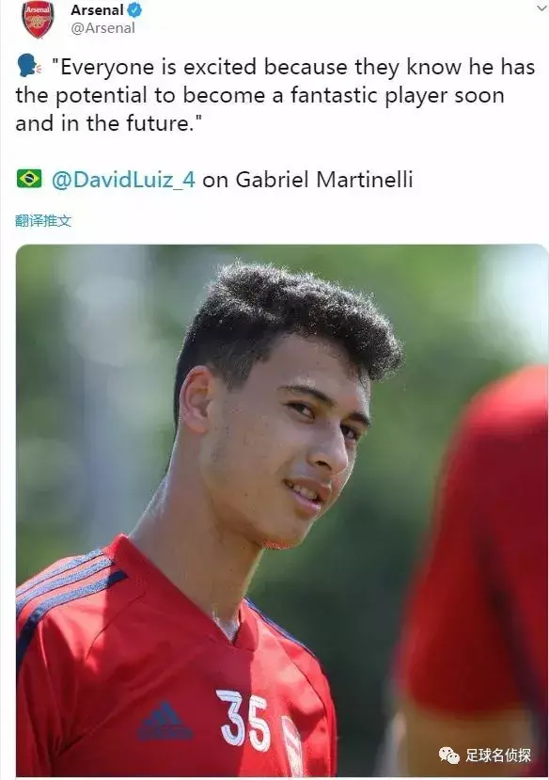
Task: Click the speaking head emoji before the quote
Action: tap(30, 66)
